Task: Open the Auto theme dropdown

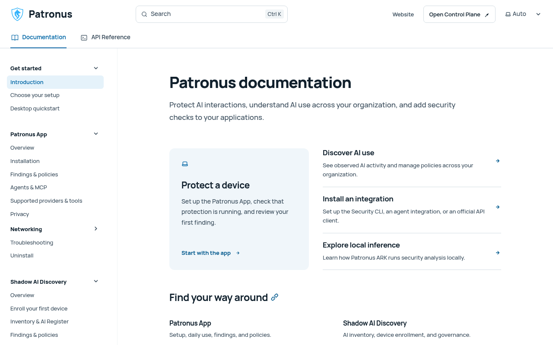Action: coord(523,14)
